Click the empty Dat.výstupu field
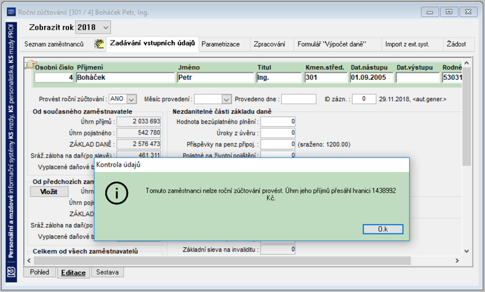 [418, 78]
